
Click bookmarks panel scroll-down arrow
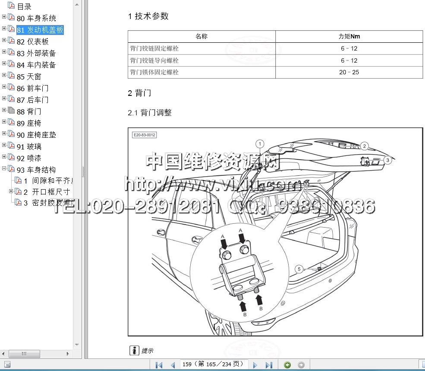click(x=77, y=345)
